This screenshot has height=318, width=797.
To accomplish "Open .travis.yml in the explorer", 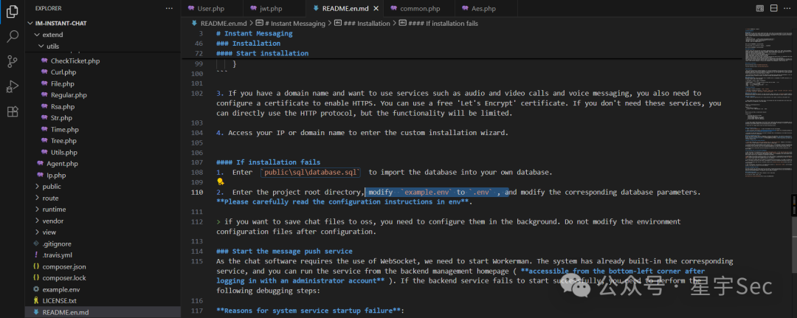I will coord(58,255).
